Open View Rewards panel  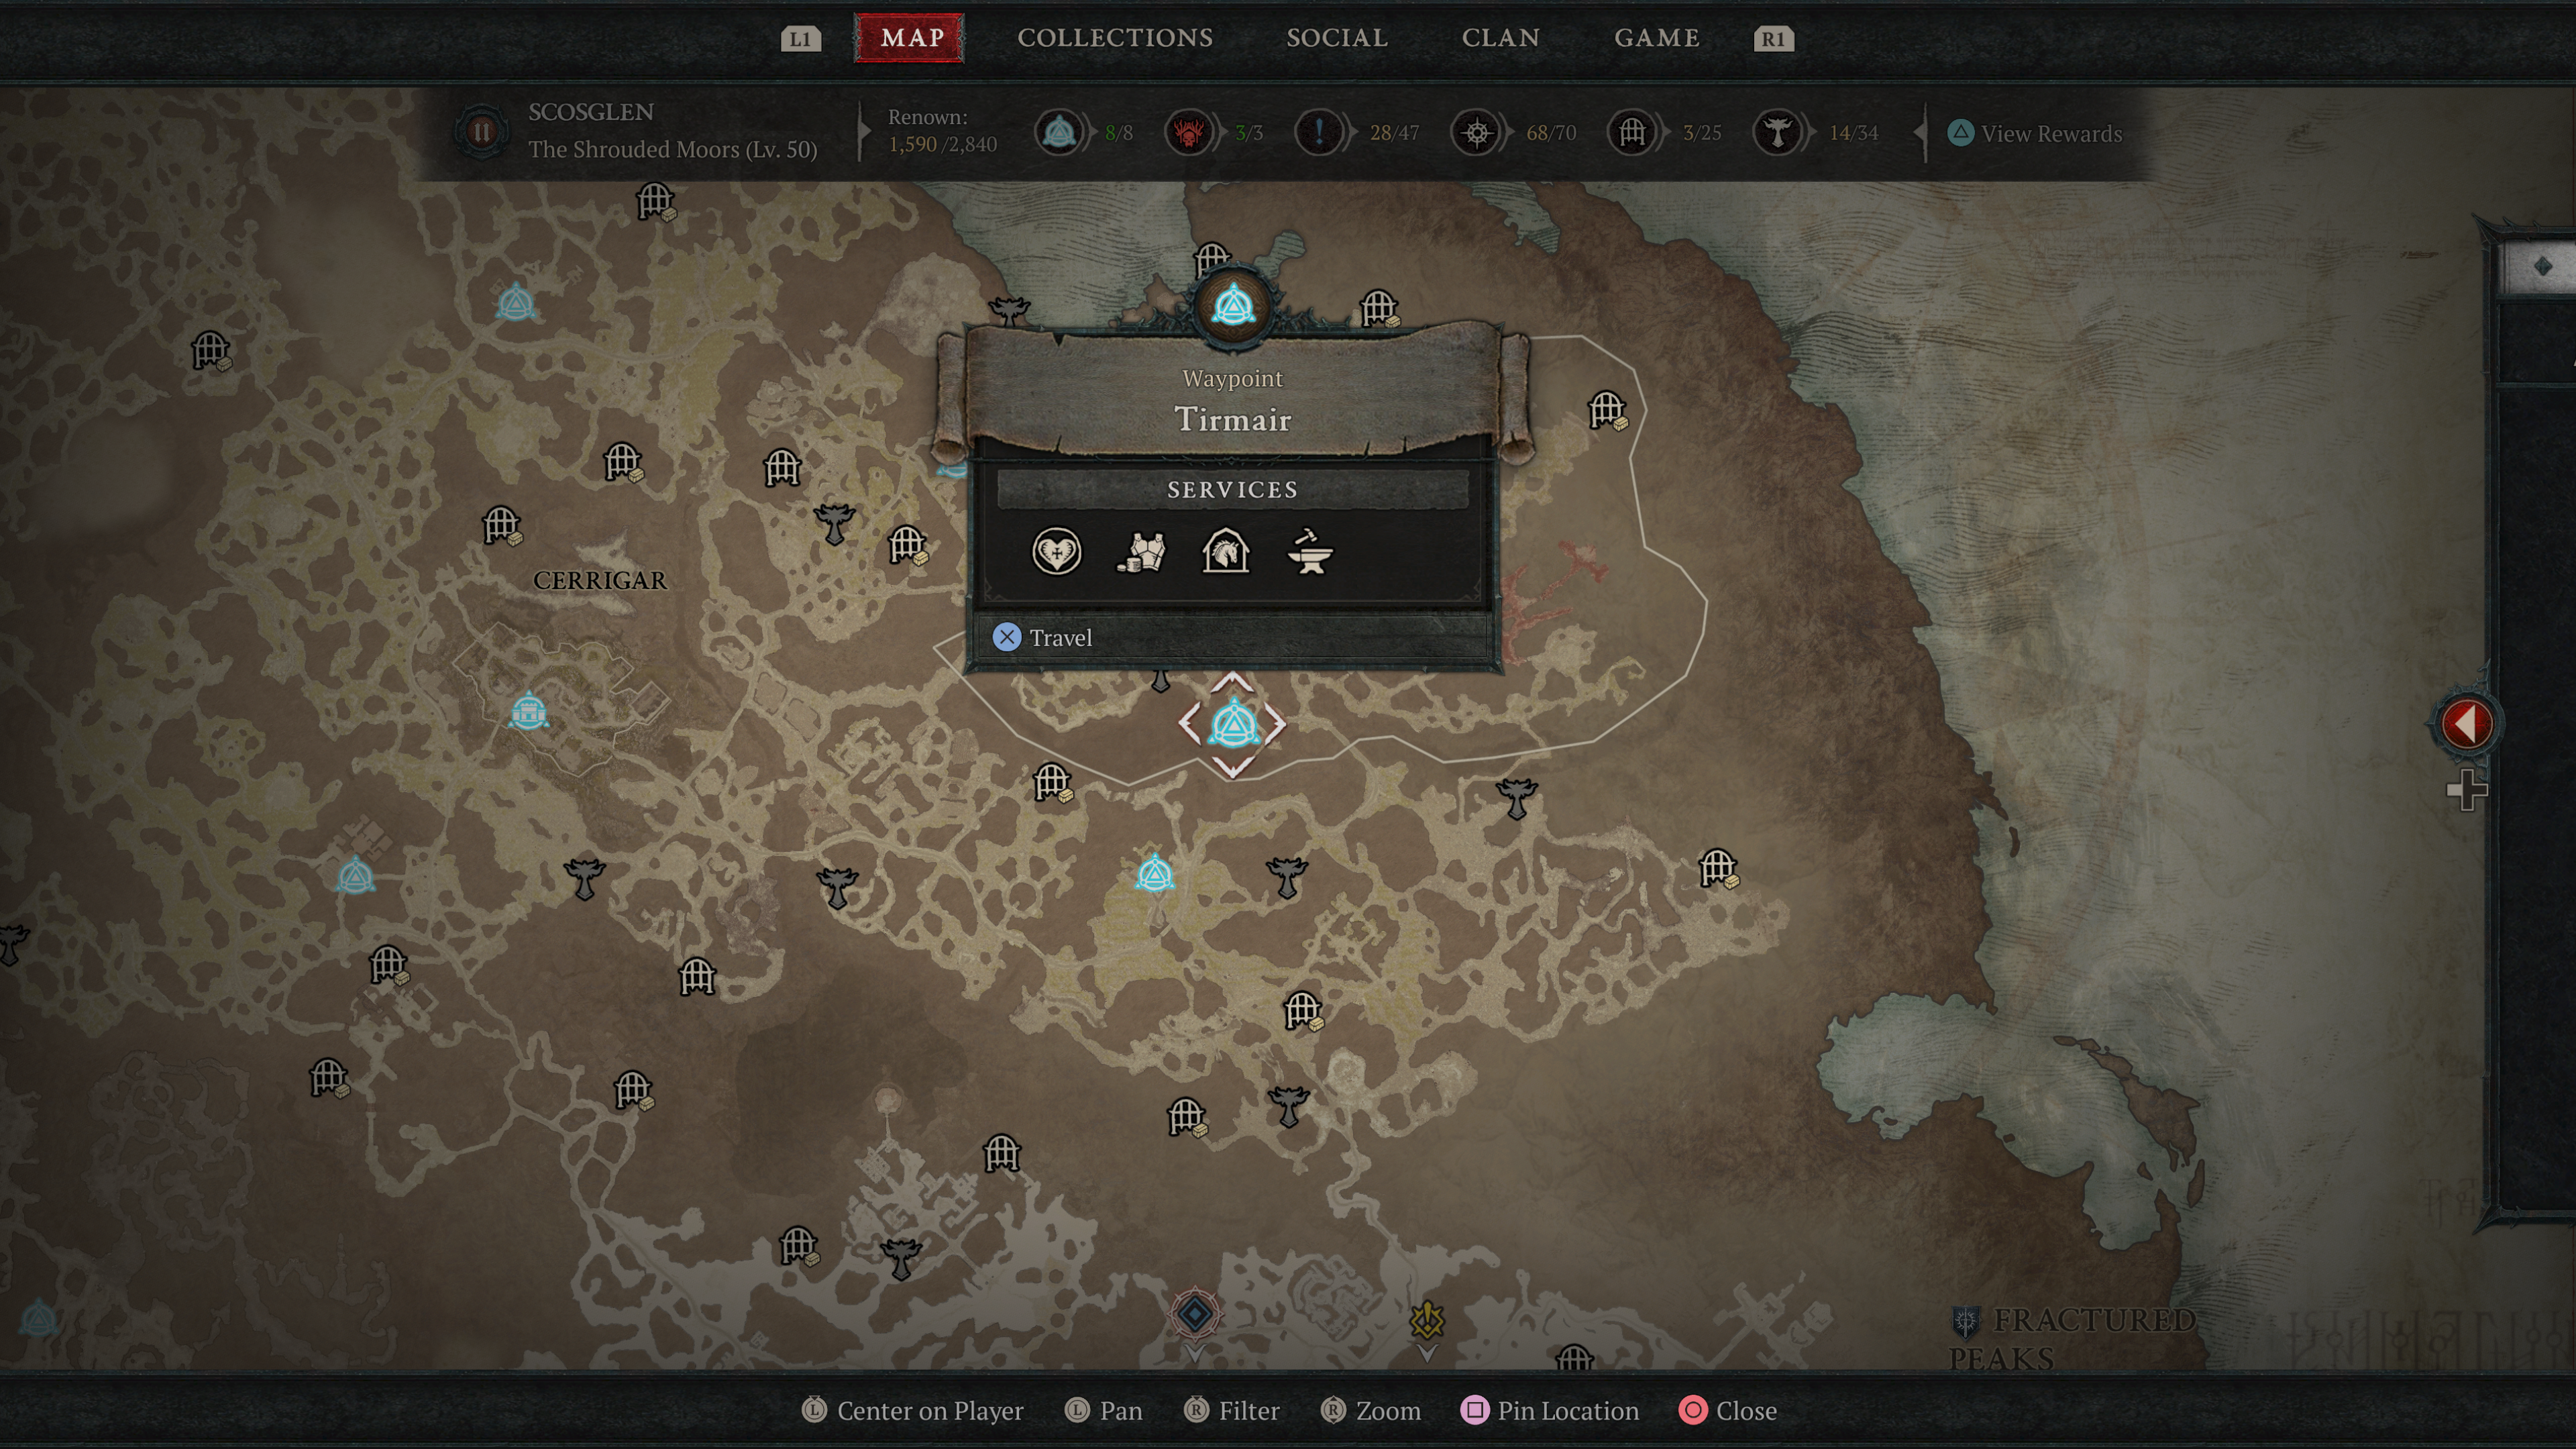coord(2043,133)
